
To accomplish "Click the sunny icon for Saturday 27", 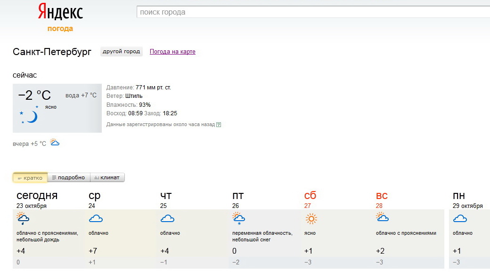I will tap(311, 219).
